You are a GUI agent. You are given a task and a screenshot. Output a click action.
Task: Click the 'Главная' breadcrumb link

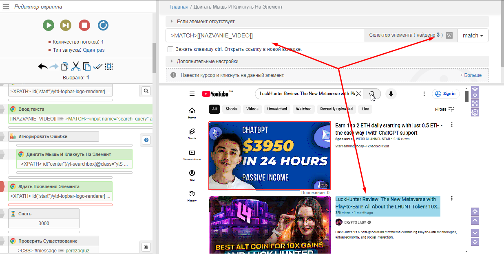click(179, 7)
